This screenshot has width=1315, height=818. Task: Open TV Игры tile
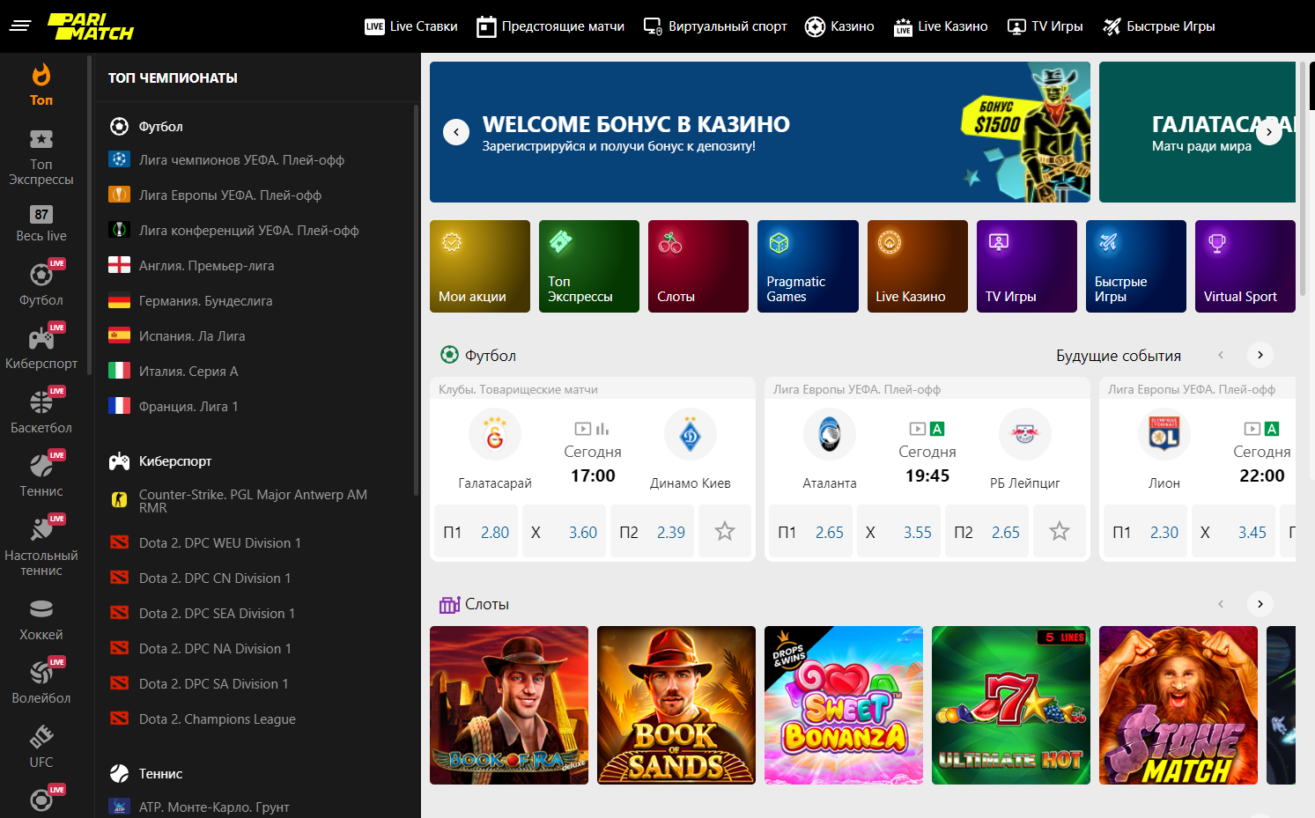point(1027,266)
